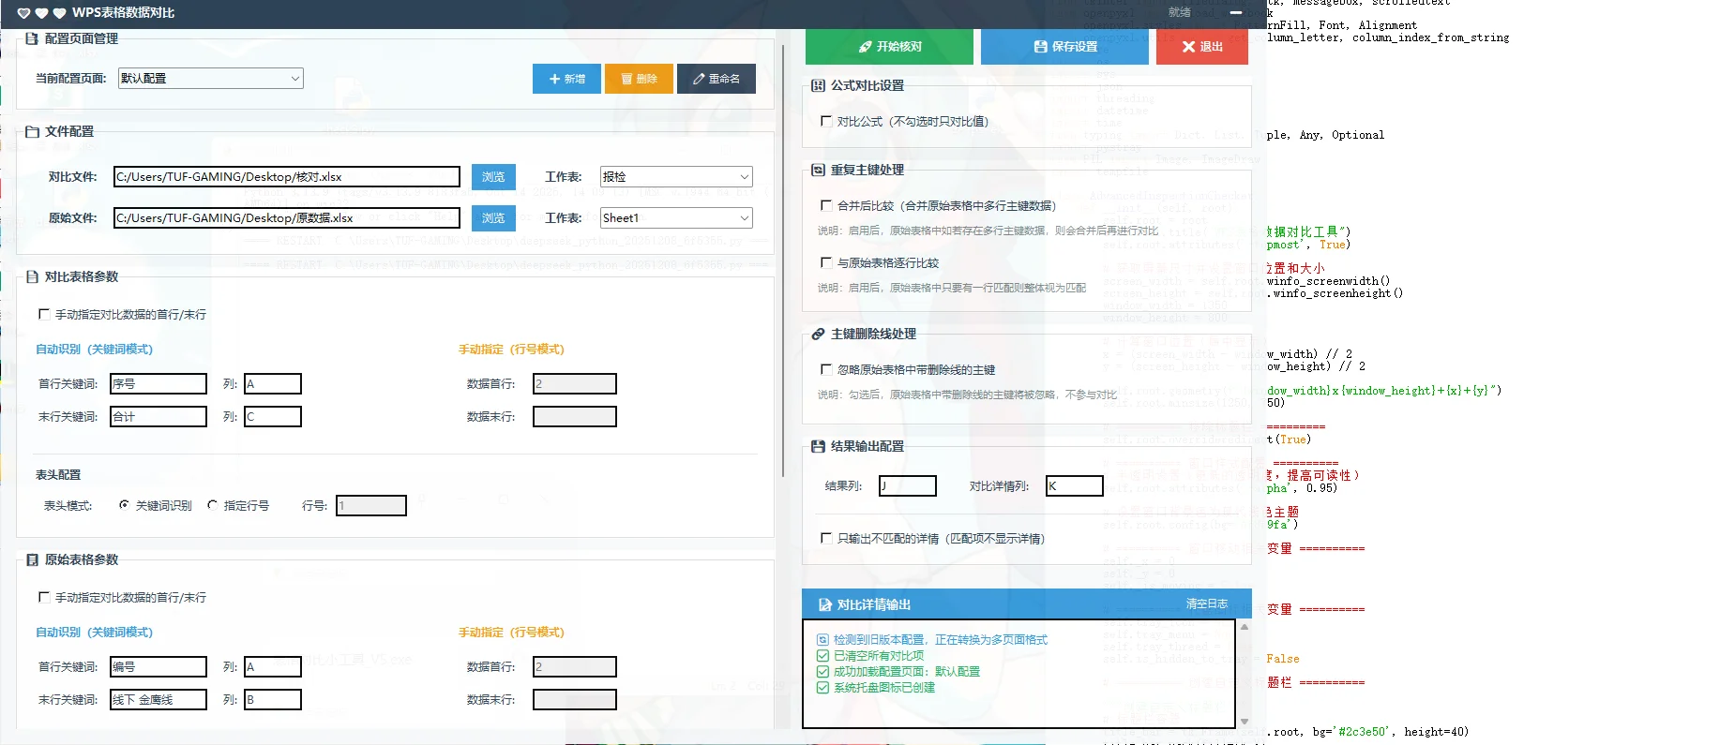This screenshot has height=745, width=1735.
Task: Toggle the 合并后比较 checkbox
Action: pos(826,206)
